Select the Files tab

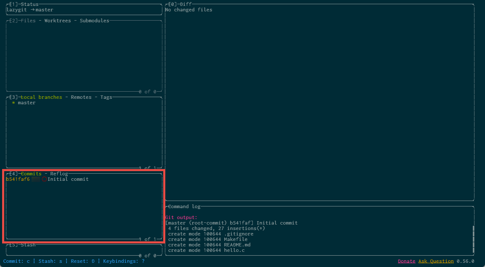(x=28, y=21)
